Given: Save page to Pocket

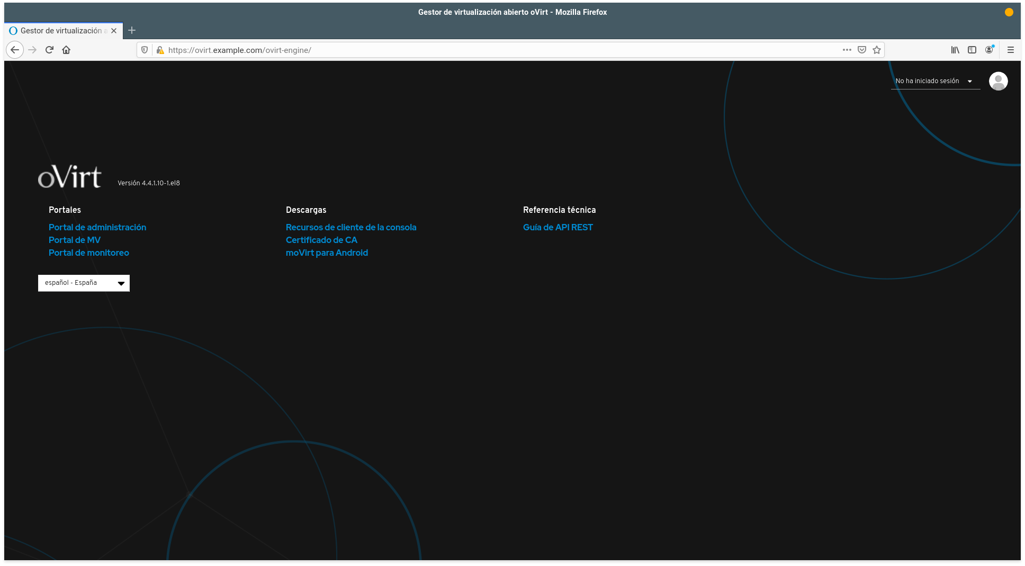Looking at the screenshot, I should [862, 50].
